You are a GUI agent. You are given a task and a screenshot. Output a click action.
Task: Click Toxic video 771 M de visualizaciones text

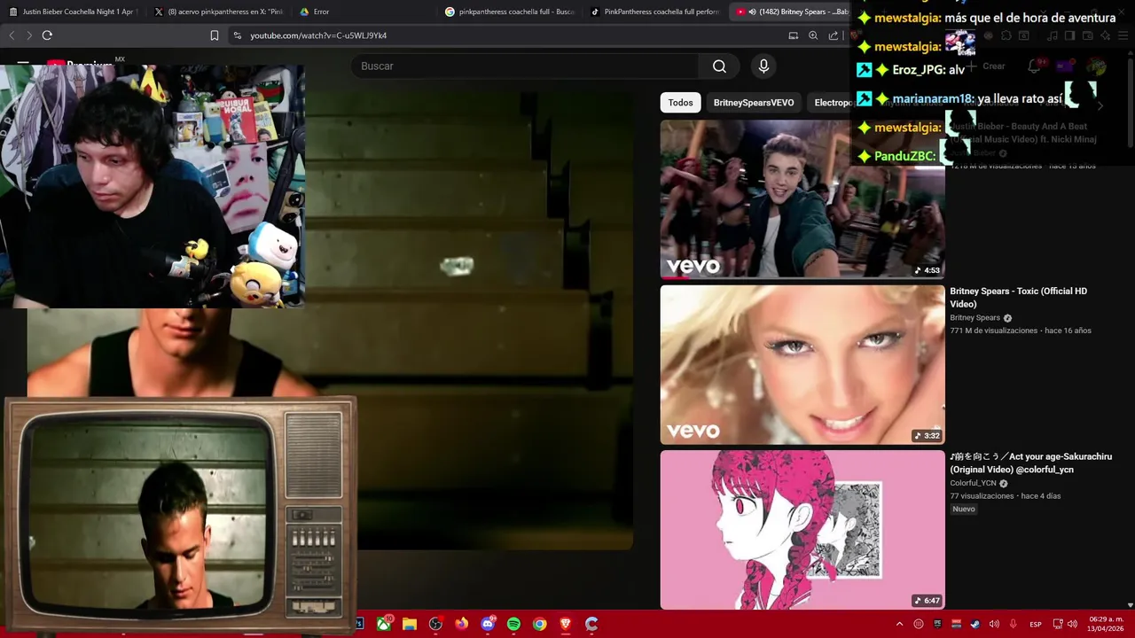993,331
